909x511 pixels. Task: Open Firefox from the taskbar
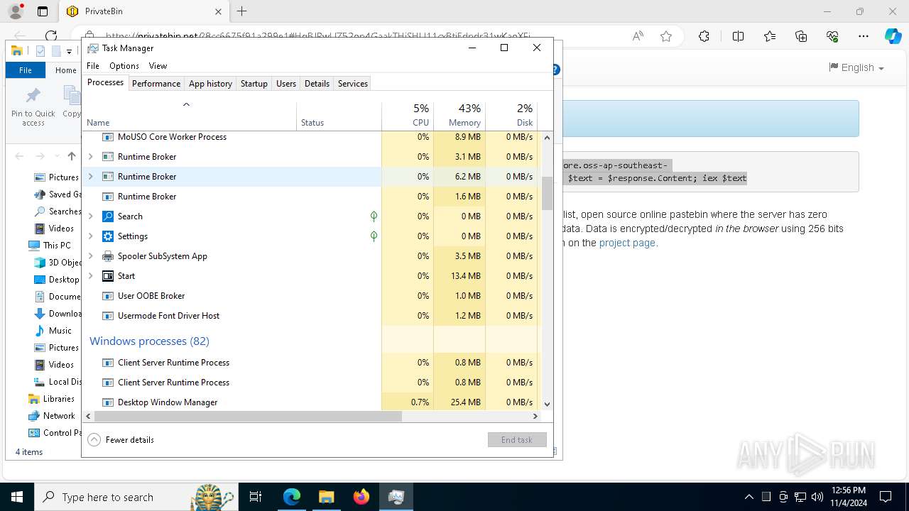point(361,497)
